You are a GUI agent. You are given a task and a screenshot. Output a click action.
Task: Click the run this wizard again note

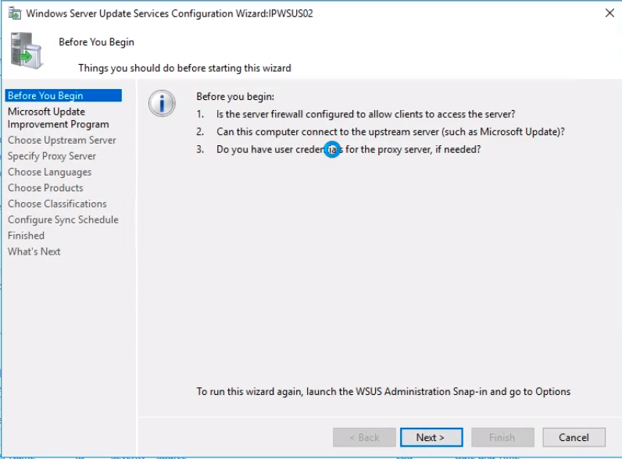tap(383, 392)
